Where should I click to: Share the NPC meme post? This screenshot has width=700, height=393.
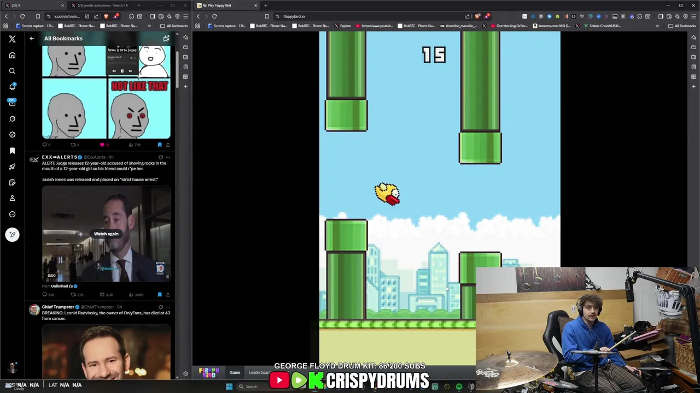pyautogui.click(x=168, y=145)
